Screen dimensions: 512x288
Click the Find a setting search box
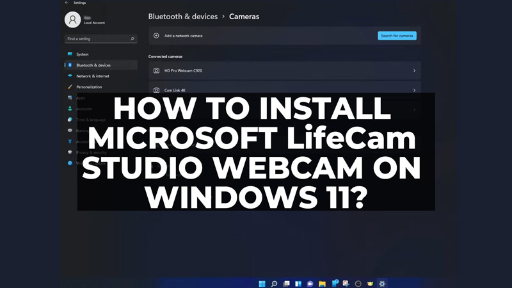coord(100,38)
